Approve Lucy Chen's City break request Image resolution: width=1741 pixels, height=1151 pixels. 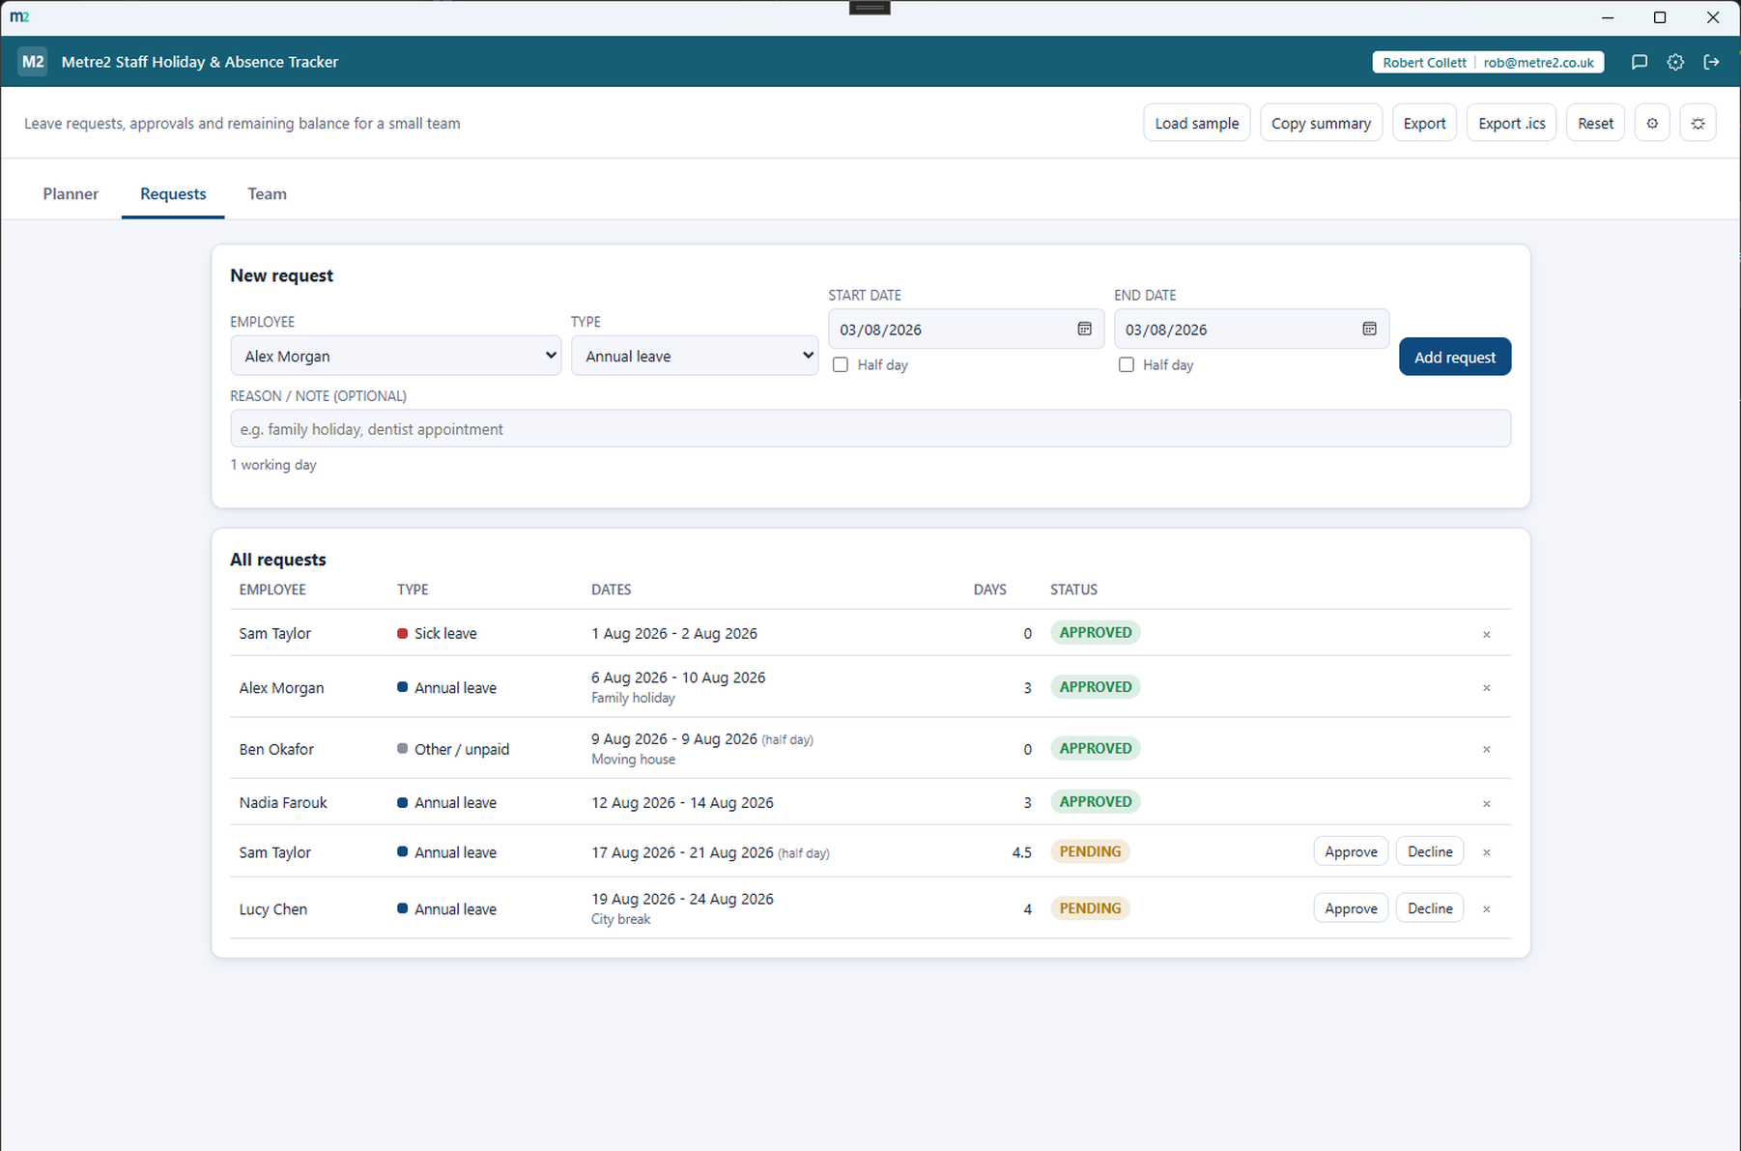tap(1351, 908)
